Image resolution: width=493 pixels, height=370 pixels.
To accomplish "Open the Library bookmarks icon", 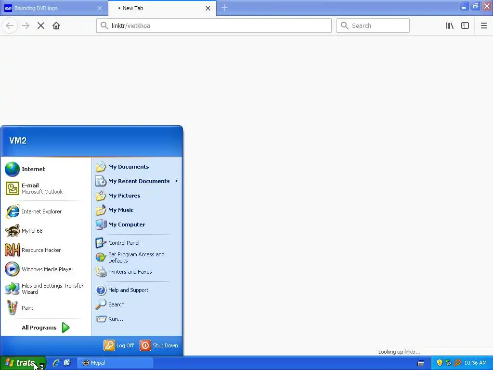I will 450,26.
